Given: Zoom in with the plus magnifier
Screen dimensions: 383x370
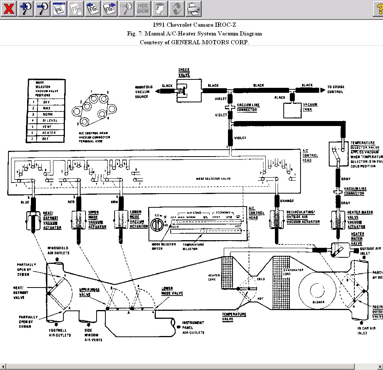Looking at the screenshot, I should [x=26, y=8].
